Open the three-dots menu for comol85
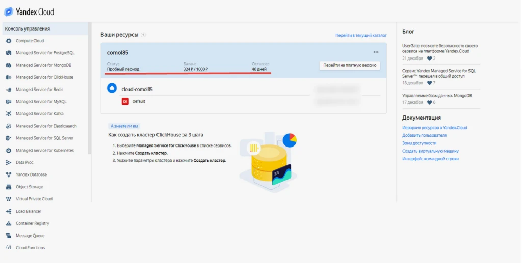 tap(376, 52)
